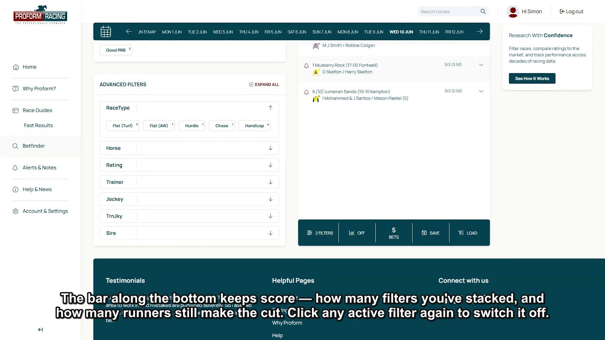The image size is (605, 340).
Task: Click the See How It Works button
Action: pyautogui.click(x=532, y=78)
